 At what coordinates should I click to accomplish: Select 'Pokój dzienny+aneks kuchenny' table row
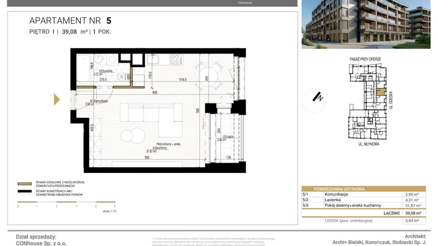point(353,206)
